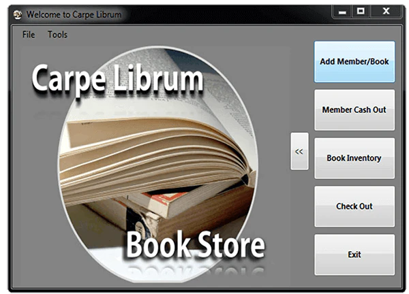This screenshot has height=294, width=409.
Task: Click the Add Member/Book button
Action: [x=354, y=62]
